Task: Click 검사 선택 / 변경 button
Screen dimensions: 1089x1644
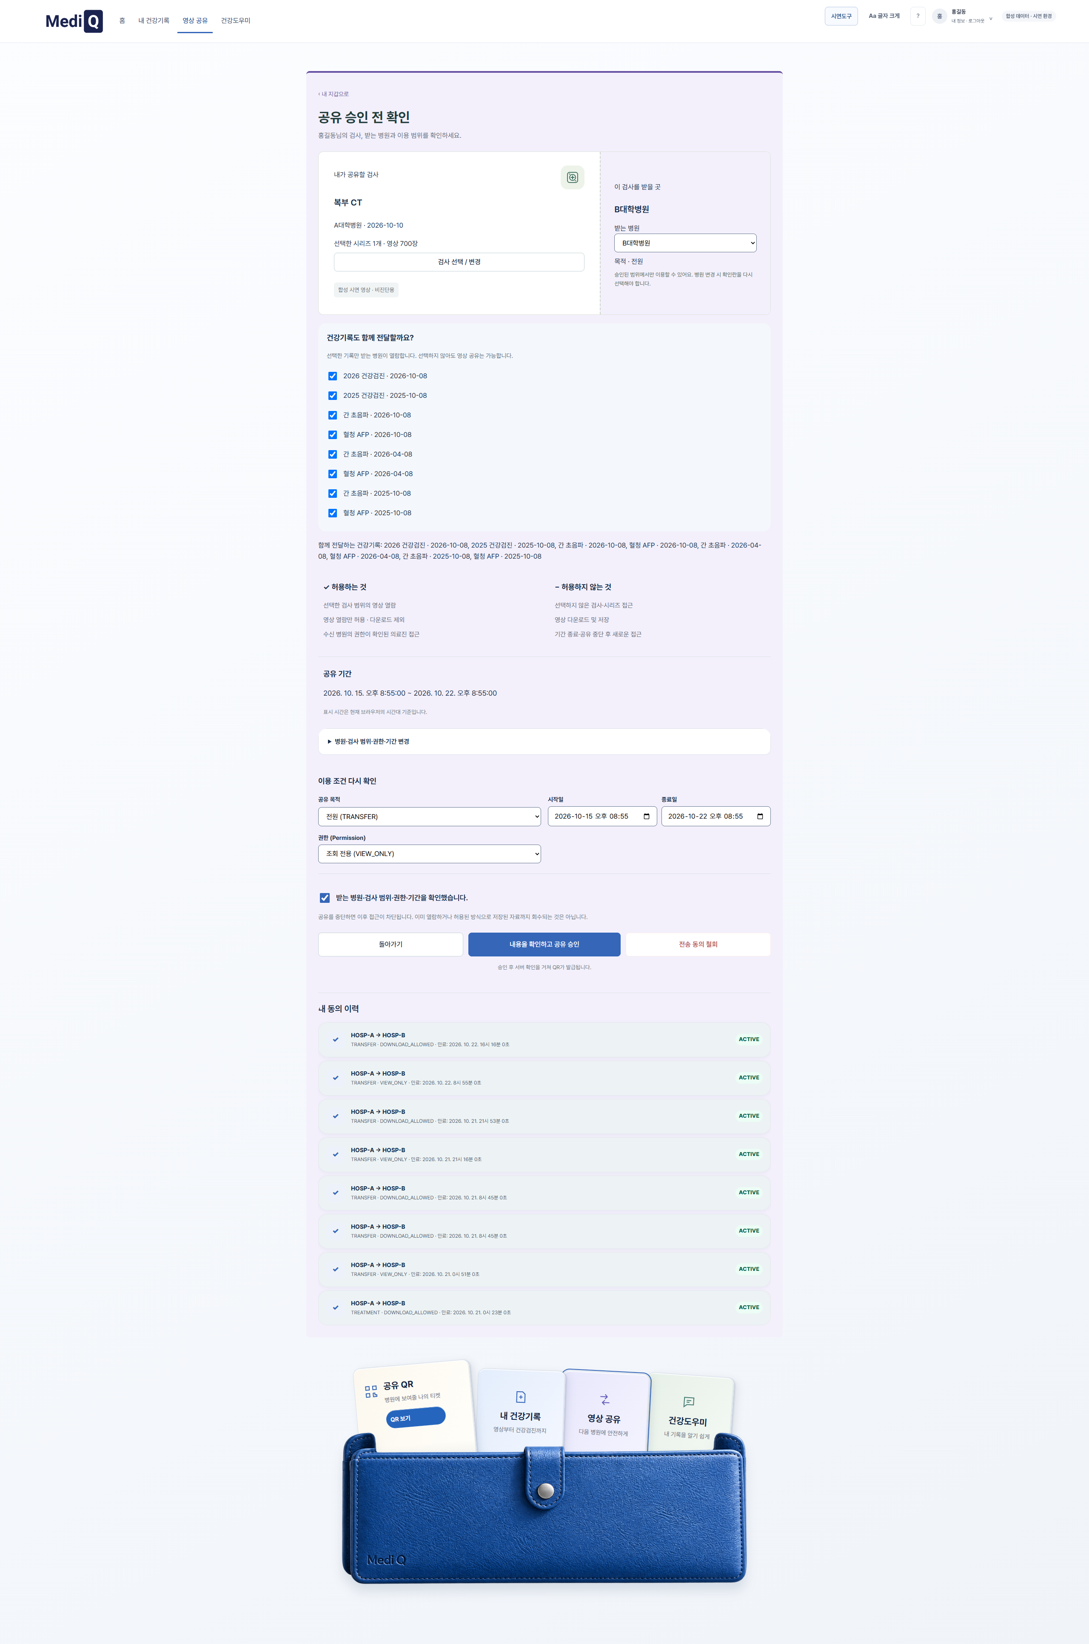Action: pyautogui.click(x=459, y=262)
